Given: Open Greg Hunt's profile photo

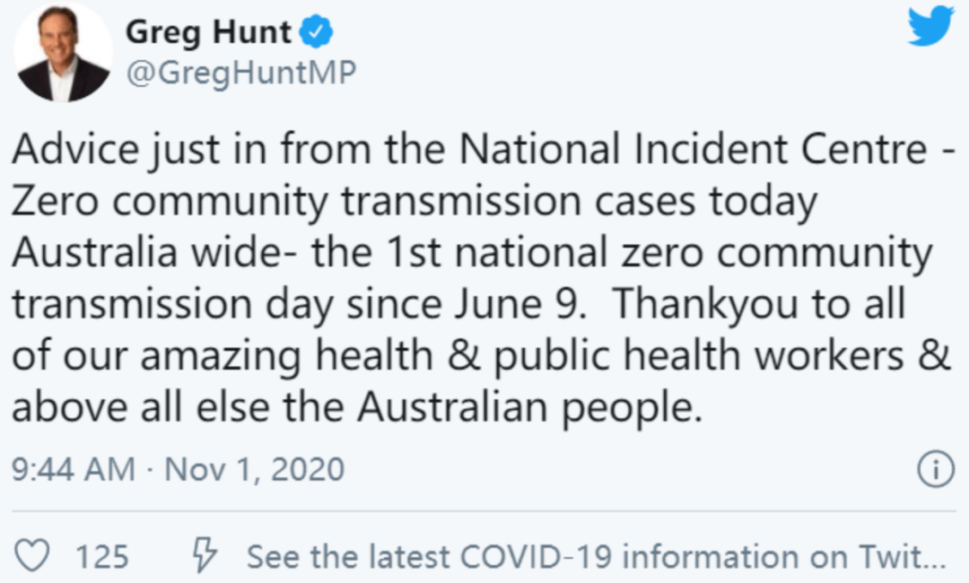Looking at the screenshot, I should tap(63, 53).
